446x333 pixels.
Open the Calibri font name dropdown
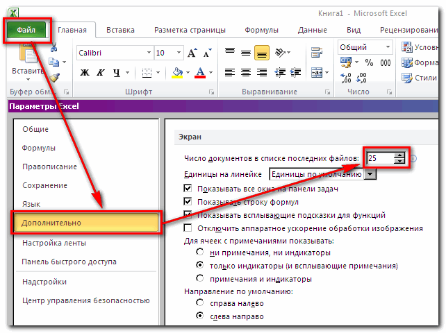pos(149,53)
